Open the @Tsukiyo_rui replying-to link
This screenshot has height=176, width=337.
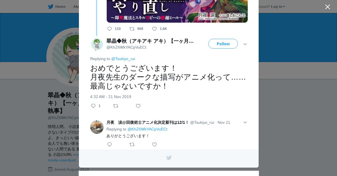(123, 59)
